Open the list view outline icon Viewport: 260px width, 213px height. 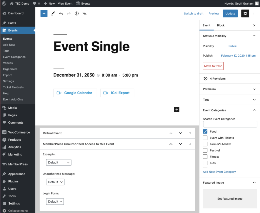[x=84, y=13]
